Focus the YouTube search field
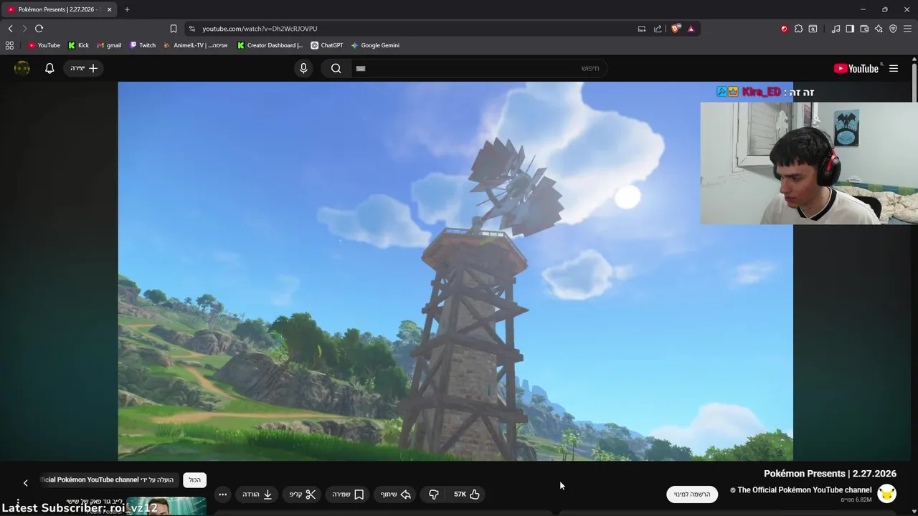Image resolution: width=918 pixels, height=516 pixels. click(x=479, y=68)
